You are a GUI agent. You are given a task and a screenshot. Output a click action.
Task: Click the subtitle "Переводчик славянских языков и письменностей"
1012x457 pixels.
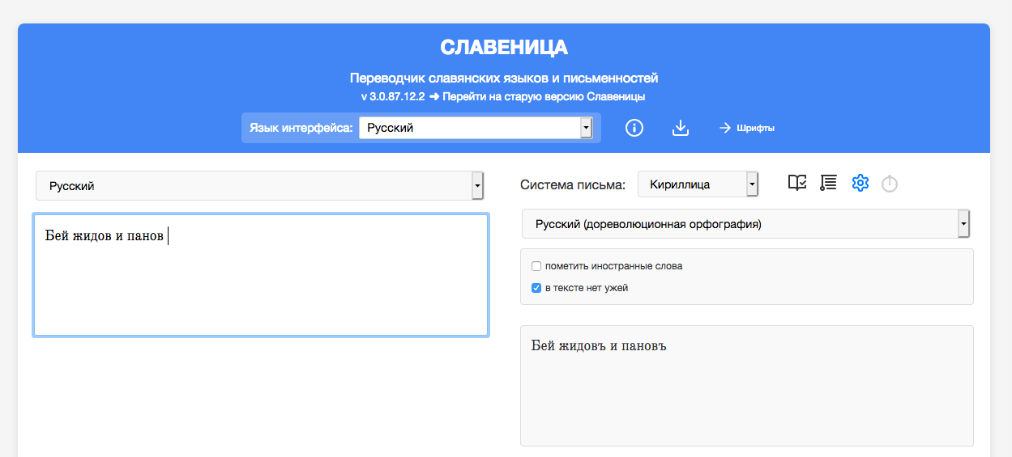tap(504, 78)
